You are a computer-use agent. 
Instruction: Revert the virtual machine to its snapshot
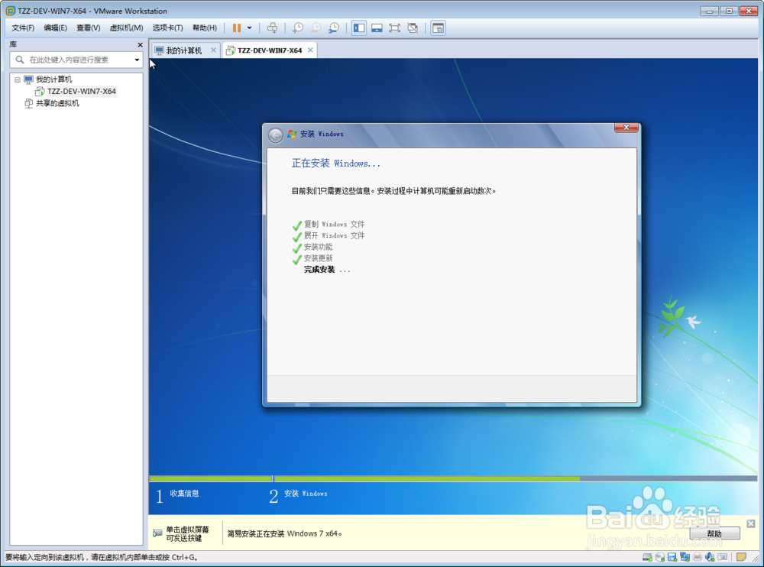click(316, 28)
